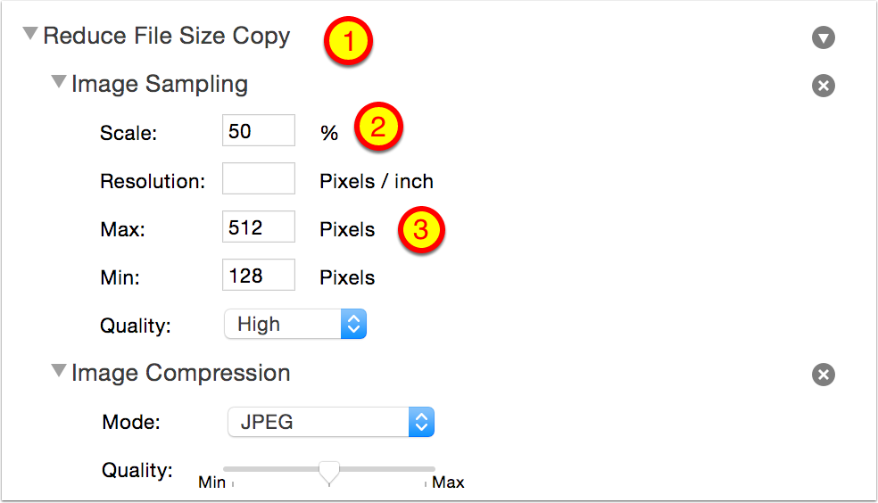Image resolution: width=878 pixels, height=503 pixels.
Task: Click the yellow annotation marker numbered 3
Action: coord(421,230)
